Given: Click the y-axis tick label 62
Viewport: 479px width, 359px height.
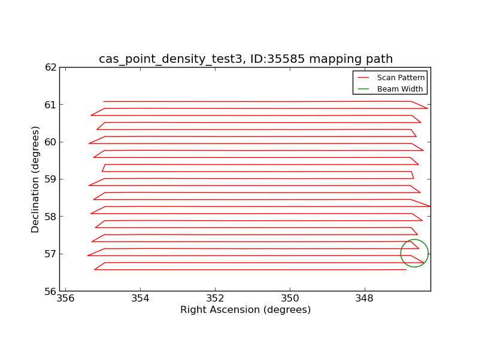Looking at the screenshot, I should pyautogui.click(x=51, y=68).
